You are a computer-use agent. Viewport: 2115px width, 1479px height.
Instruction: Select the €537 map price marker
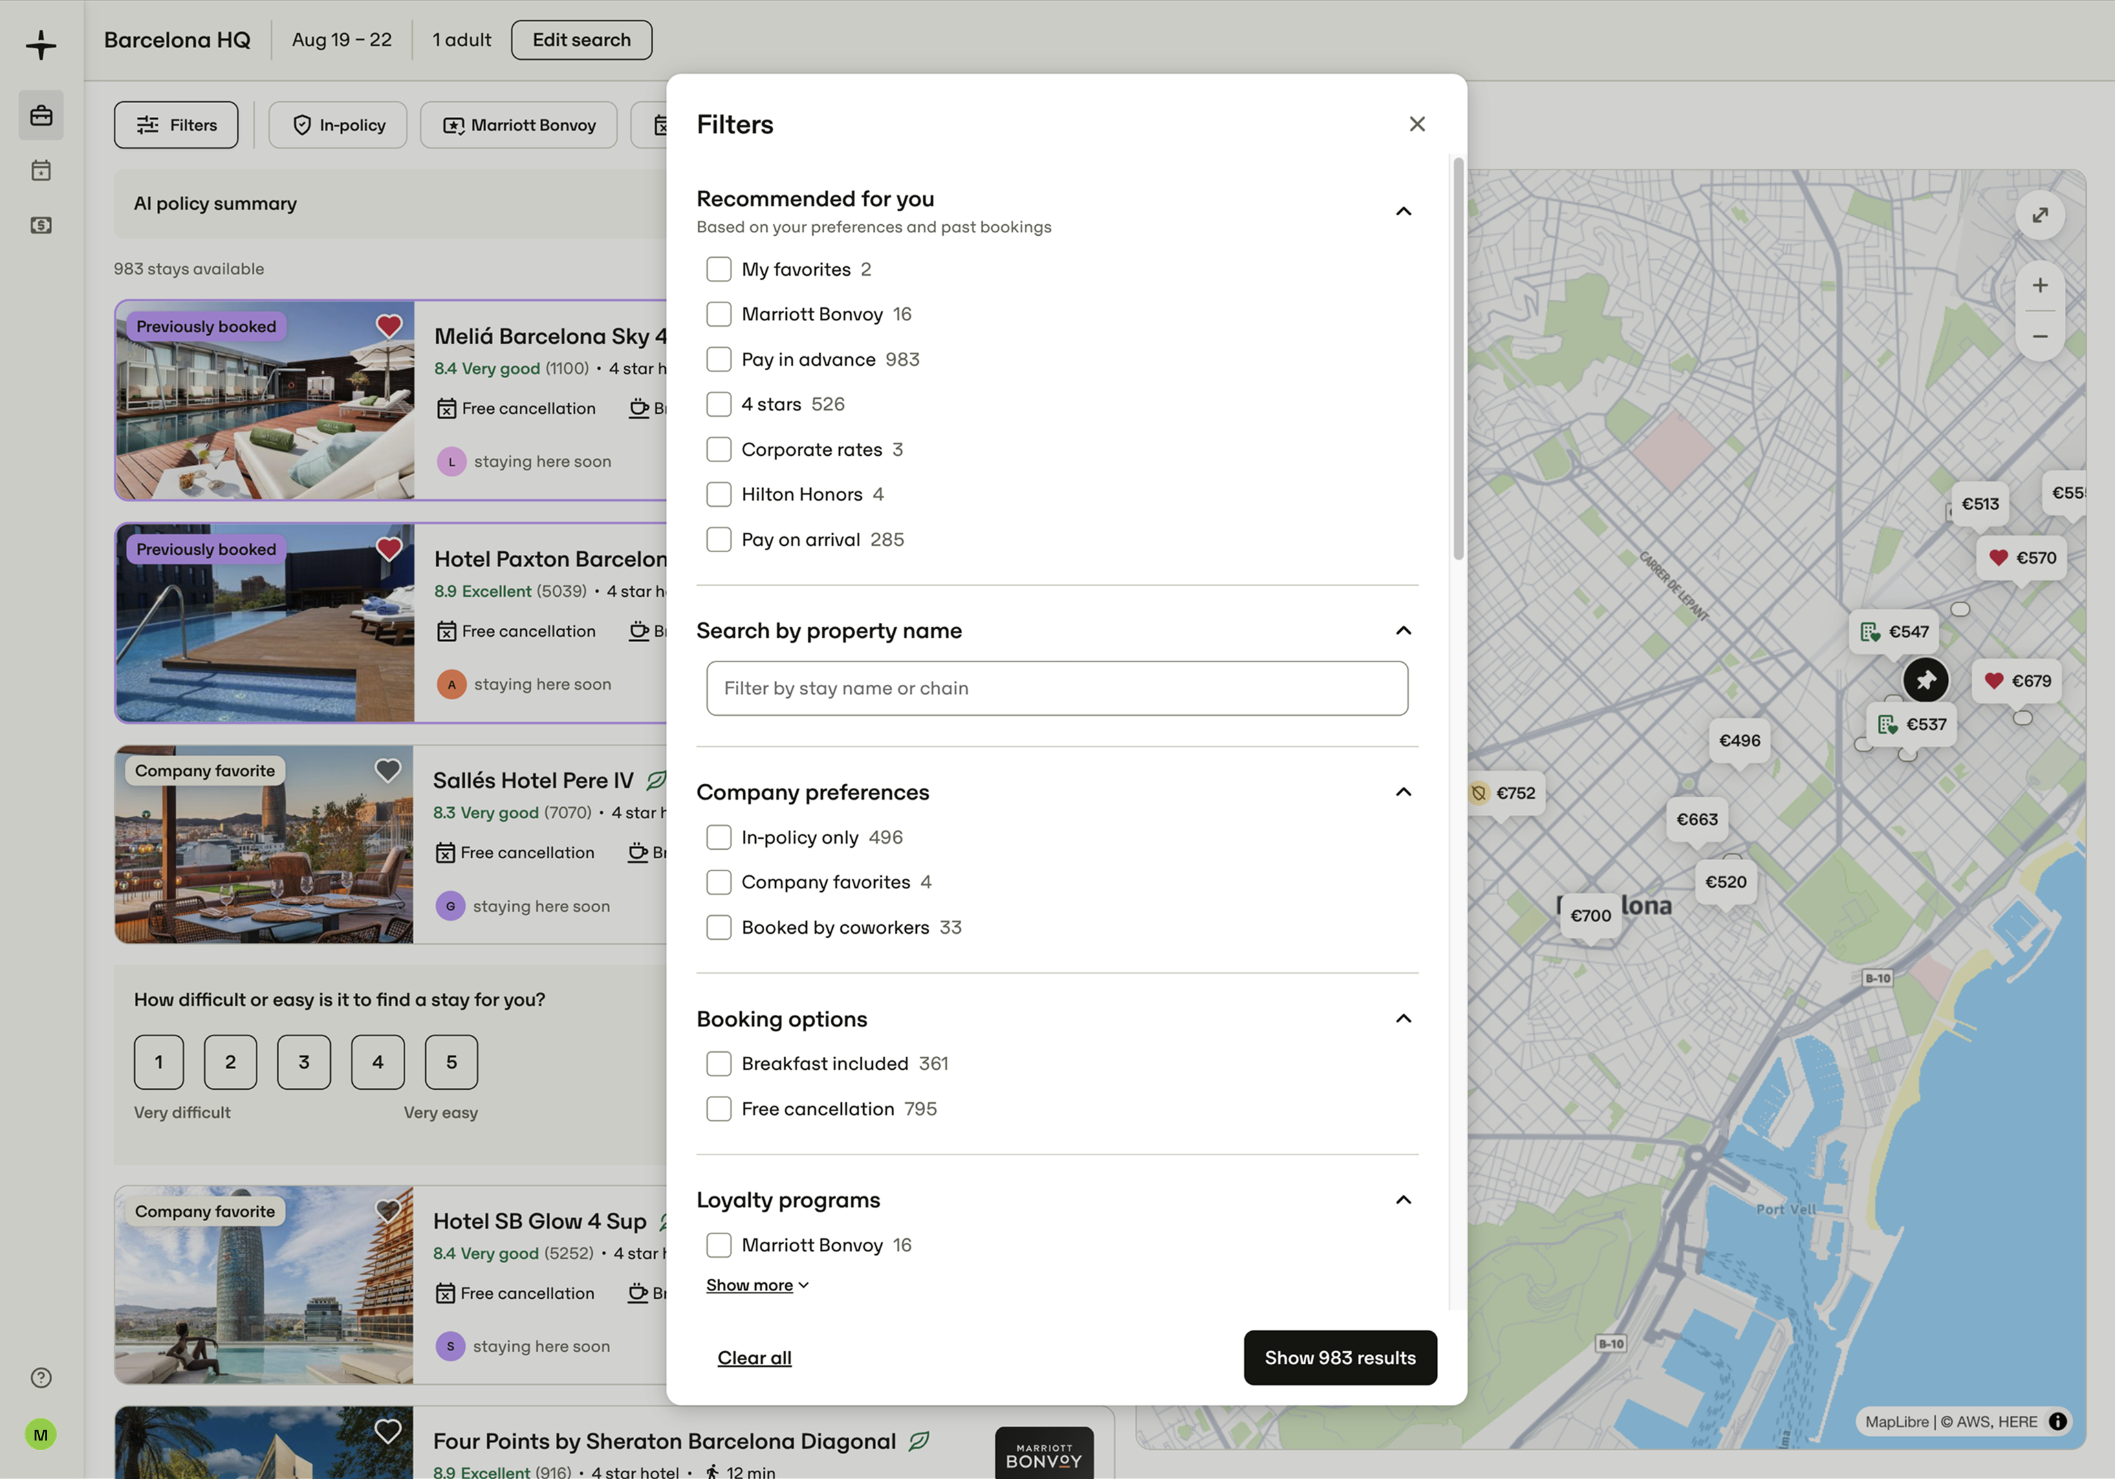click(1912, 725)
